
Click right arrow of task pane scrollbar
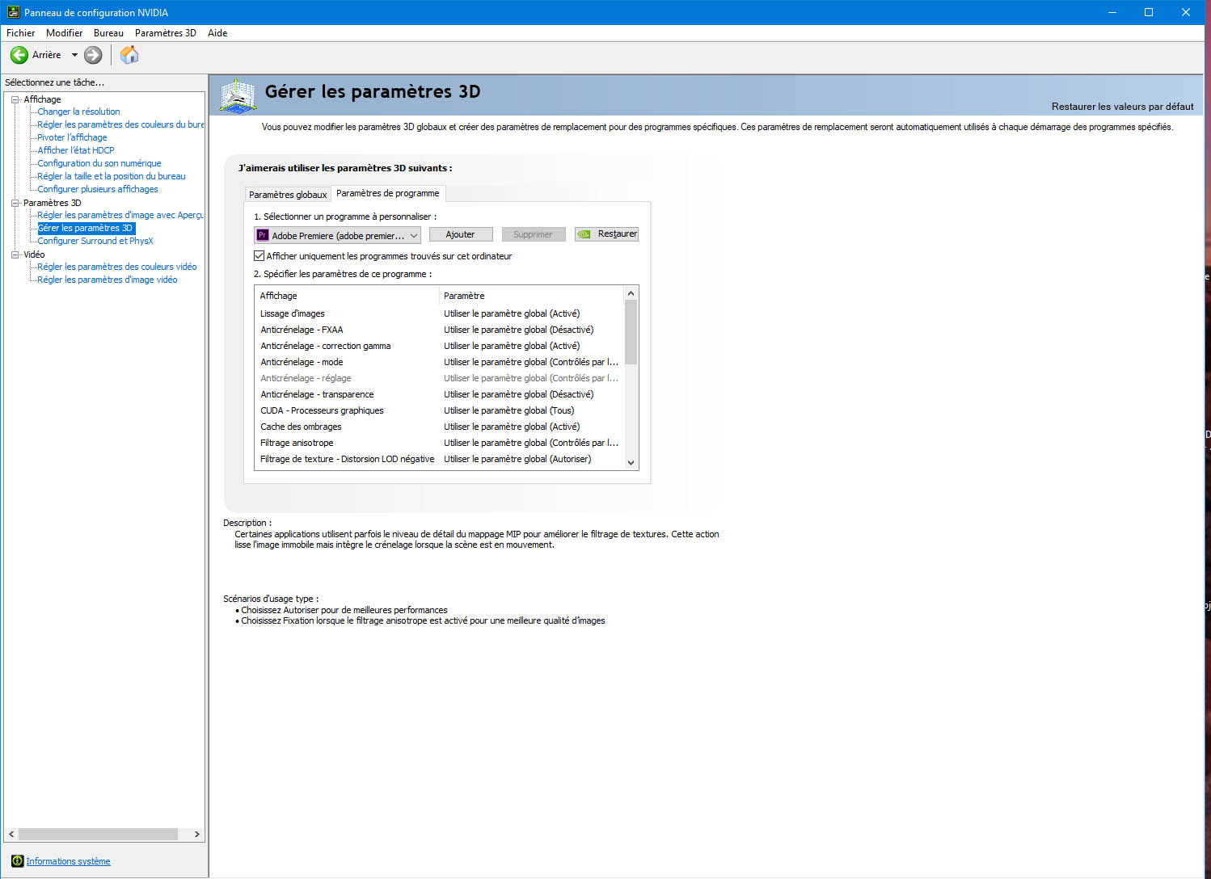point(196,834)
